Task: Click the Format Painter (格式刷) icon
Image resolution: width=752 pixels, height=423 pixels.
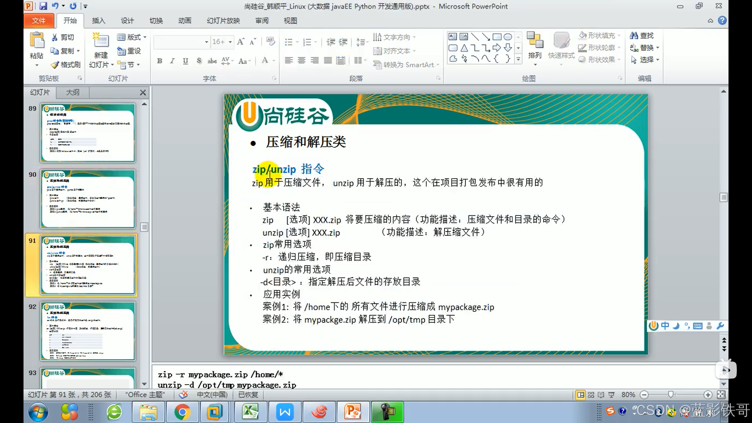Action: click(x=55, y=65)
